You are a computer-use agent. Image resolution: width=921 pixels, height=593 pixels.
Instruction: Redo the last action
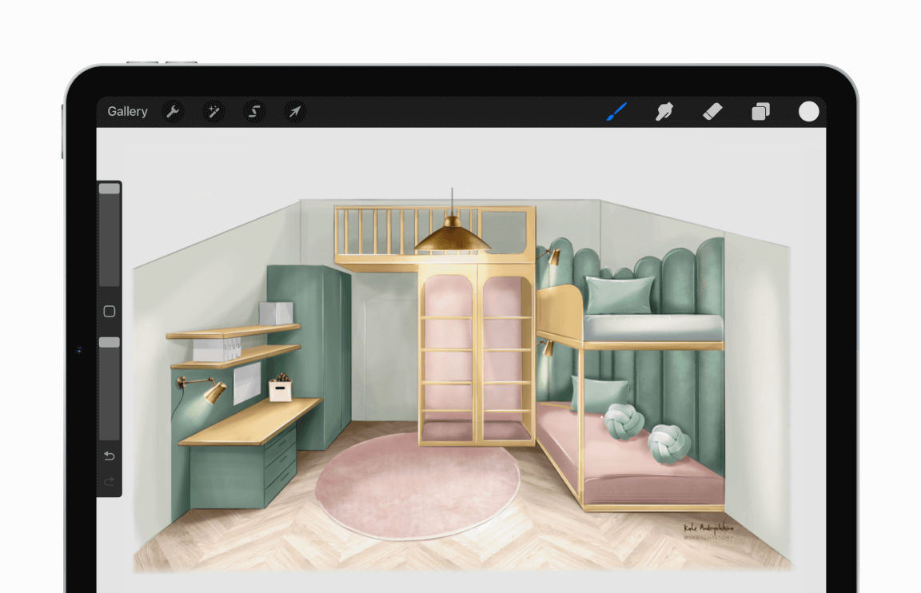pos(110,481)
